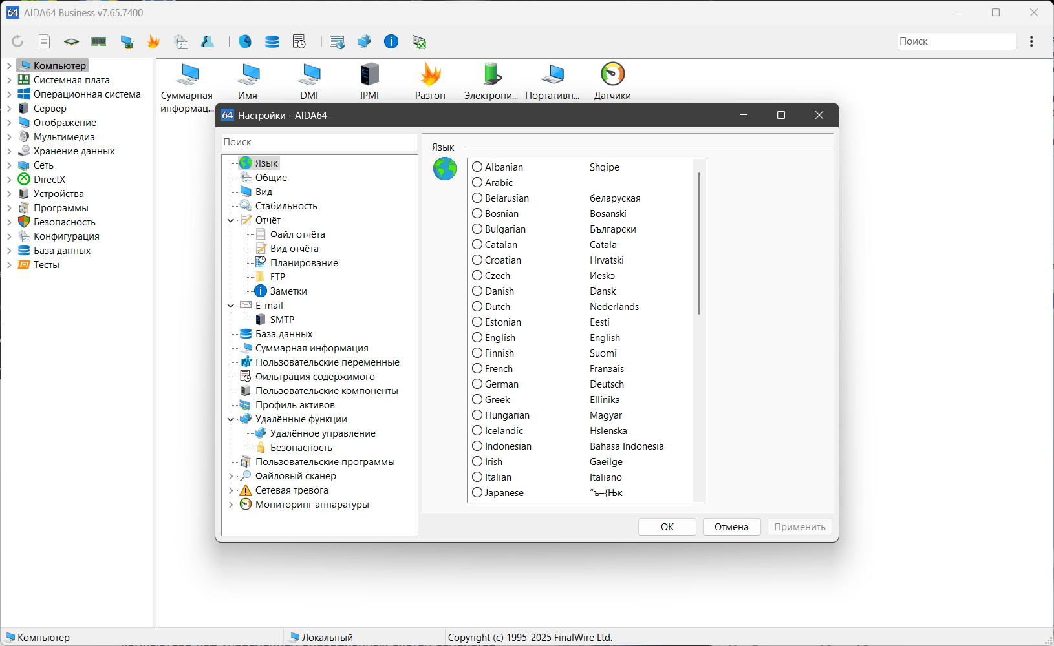
Task: Expand the Файловый сканер node
Action: click(x=231, y=476)
